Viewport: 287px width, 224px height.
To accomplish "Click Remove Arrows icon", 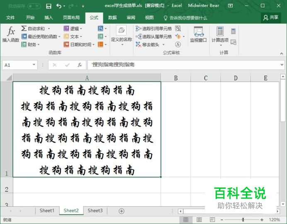I will coord(139,44).
